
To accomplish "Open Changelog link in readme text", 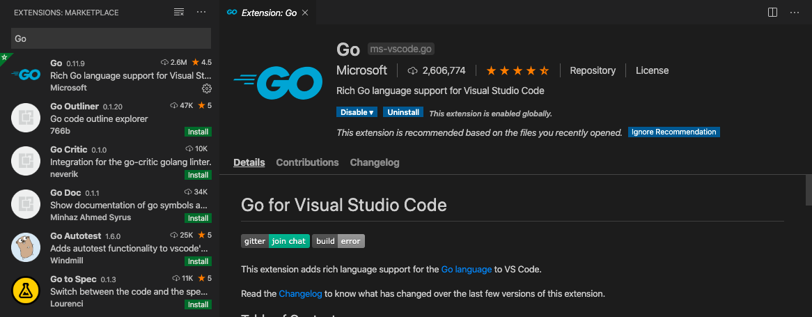I will click(x=300, y=294).
